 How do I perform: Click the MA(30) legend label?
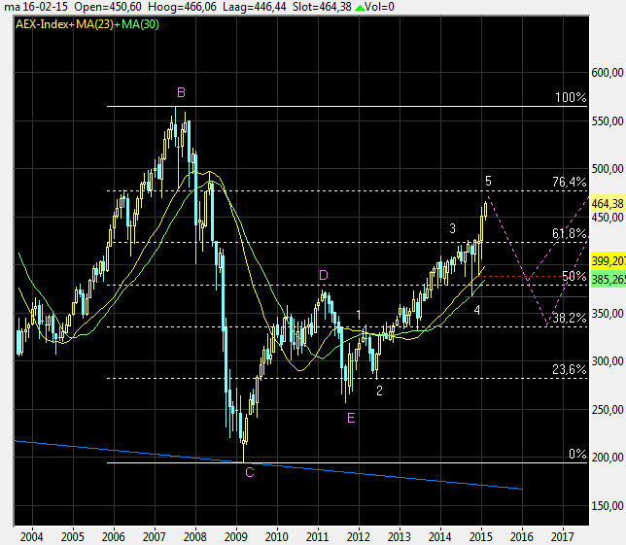142,22
